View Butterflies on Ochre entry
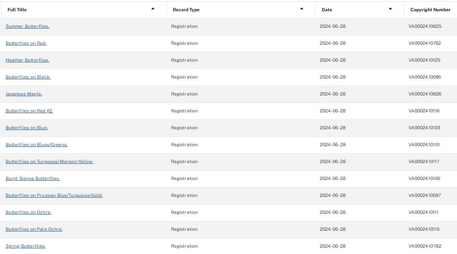Screen dimensions: 457x254 coord(29,212)
